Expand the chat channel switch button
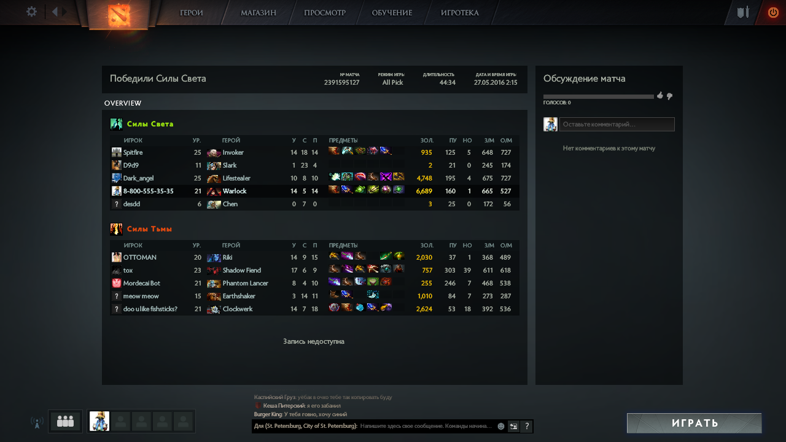786x442 pixels. coord(513,426)
